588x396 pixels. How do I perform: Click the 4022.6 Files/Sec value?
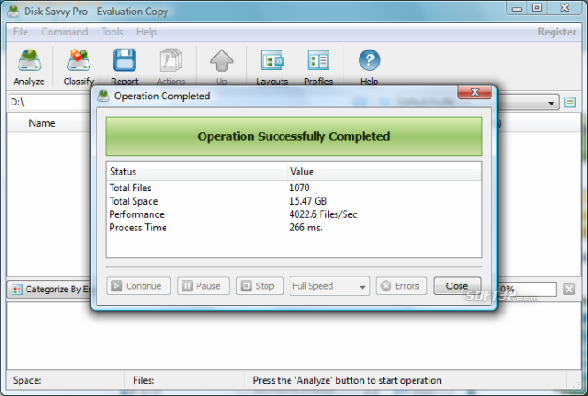323,214
